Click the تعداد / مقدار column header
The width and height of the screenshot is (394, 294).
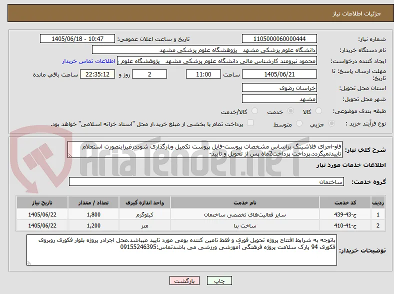(x=93, y=202)
